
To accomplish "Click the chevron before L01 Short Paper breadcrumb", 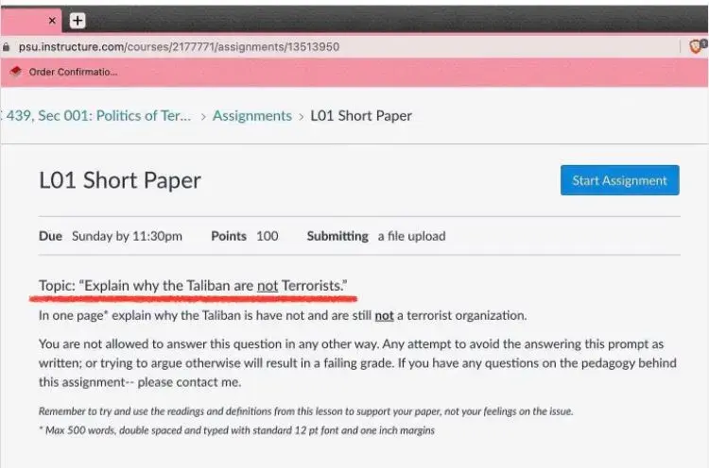I will tap(302, 116).
